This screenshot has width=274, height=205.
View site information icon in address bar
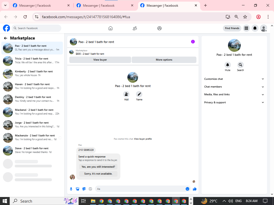coord(36,17)
